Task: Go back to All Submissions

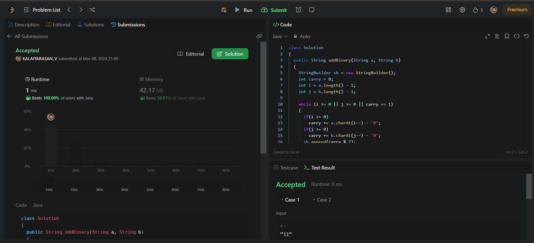Action: [x=28, y=36]
